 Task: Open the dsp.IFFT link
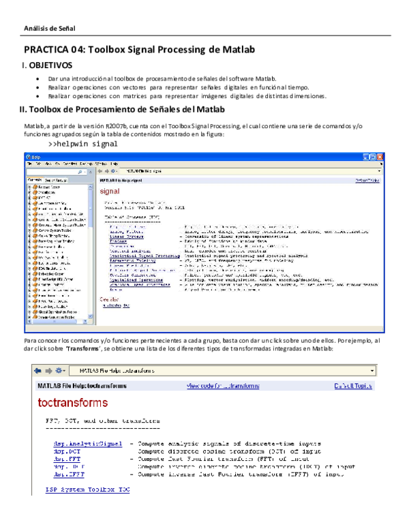tap(69, 474)
